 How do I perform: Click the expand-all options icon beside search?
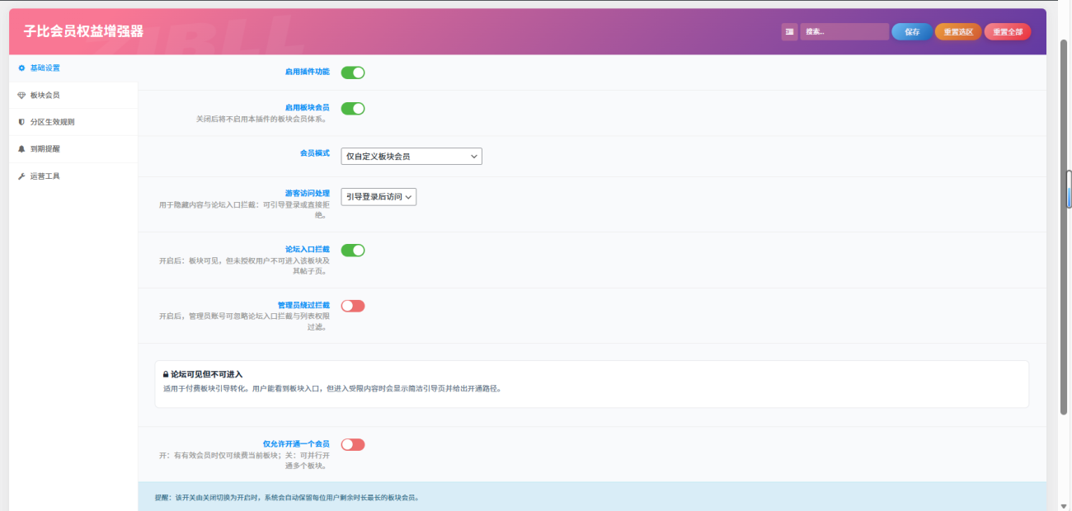pyautogui.click(x=790, y=32)
